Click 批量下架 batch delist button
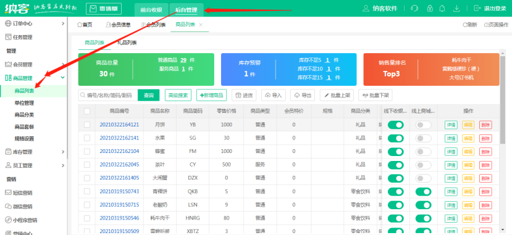Screen dimensions: 512x235 [x=375, y=95]
